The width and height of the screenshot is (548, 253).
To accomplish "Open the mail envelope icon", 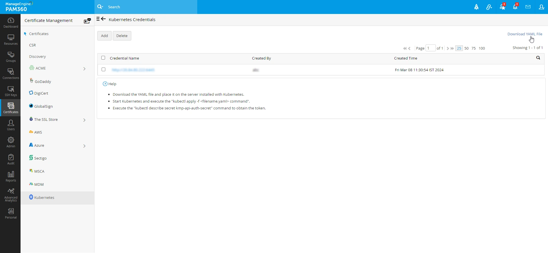I will coord(528,7).
